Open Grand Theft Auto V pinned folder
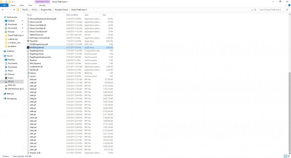 pos(16,35)
